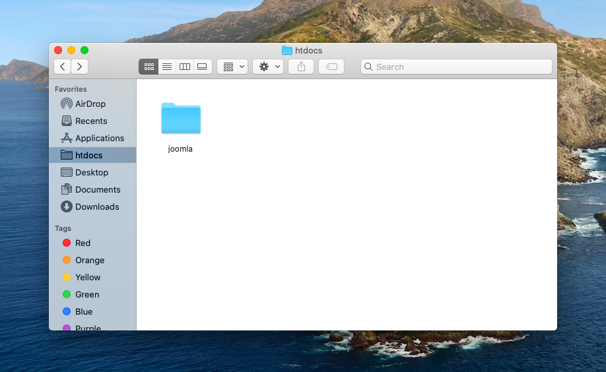Viewport: 606px width, 372px height.
Task: Click the joomla folder name label
Action: click(x=180, y=149)
